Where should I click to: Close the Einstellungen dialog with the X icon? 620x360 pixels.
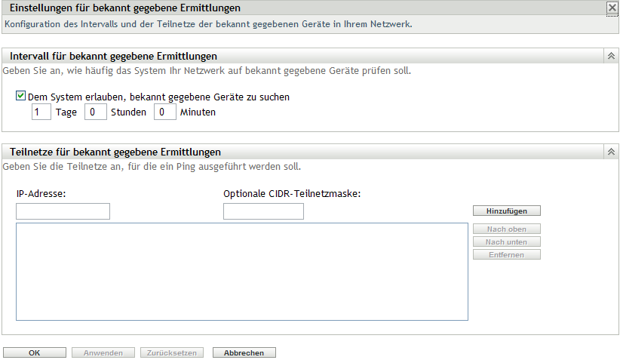[x=612, y=8]
